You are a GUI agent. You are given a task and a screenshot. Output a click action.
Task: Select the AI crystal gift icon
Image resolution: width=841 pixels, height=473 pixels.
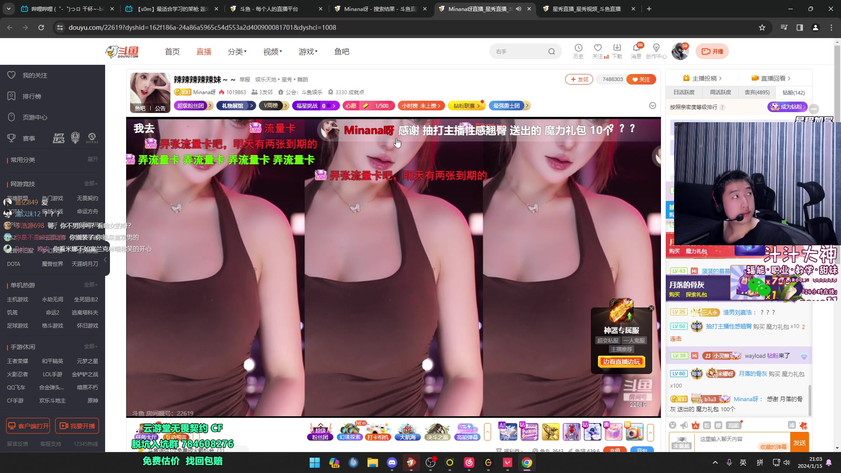click(x=508, y=432)
